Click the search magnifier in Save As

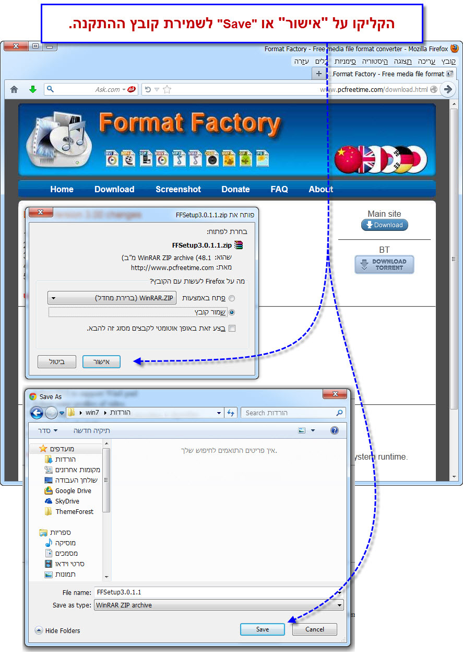coord(340,413)
